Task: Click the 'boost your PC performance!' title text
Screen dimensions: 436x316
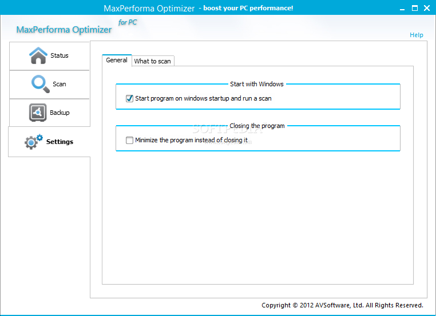Action: tap(248, 8)
